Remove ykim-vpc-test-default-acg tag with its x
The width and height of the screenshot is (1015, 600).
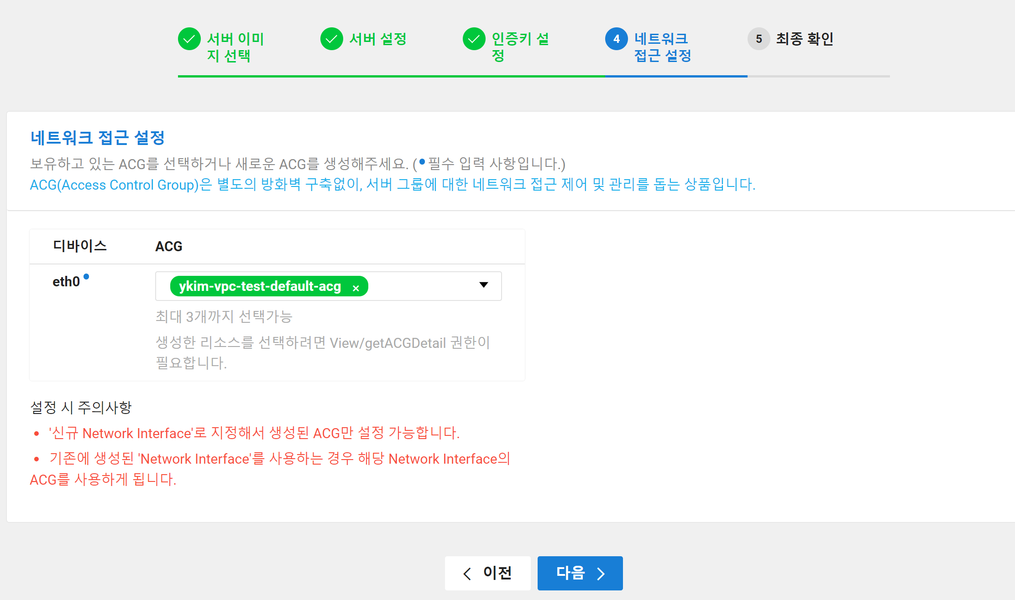point(356,288)
